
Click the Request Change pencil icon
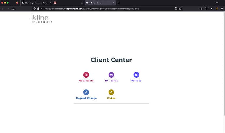click(86, 92)
